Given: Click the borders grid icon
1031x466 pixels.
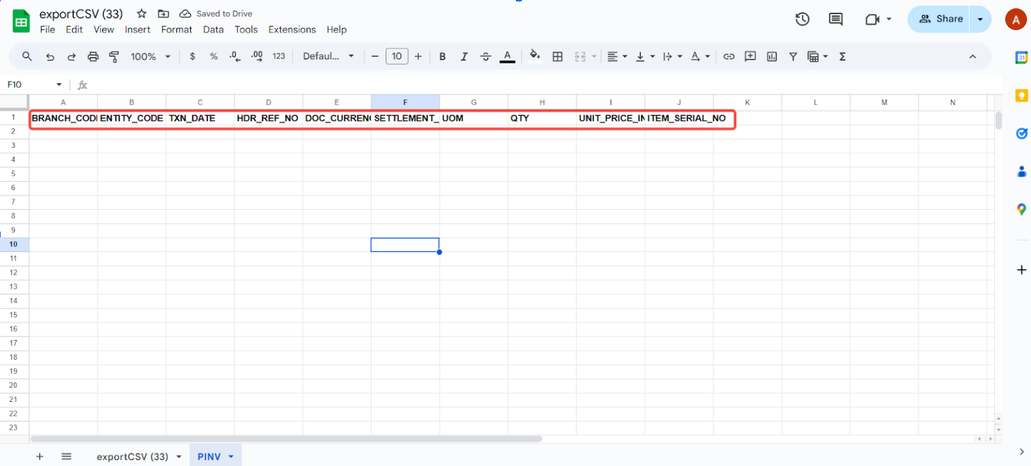Looking at the screenshot, I should pos(557,57).
